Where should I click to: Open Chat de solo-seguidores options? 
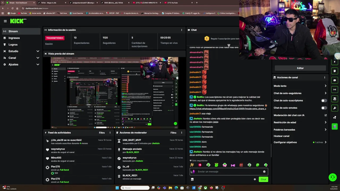pyautogui.click(x=300, y=93)
